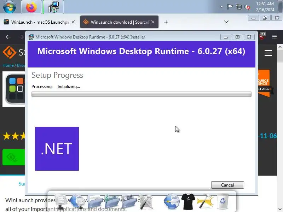
Task: Open network tray icon
Action: click(238, 7)
